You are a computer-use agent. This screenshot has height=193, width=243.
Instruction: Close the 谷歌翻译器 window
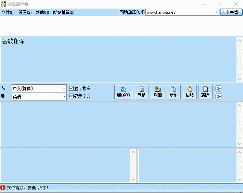pyautogui.click(x=236, y=4)
